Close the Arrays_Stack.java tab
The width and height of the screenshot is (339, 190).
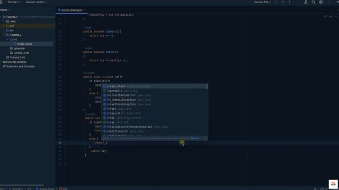tap(85, 10)
